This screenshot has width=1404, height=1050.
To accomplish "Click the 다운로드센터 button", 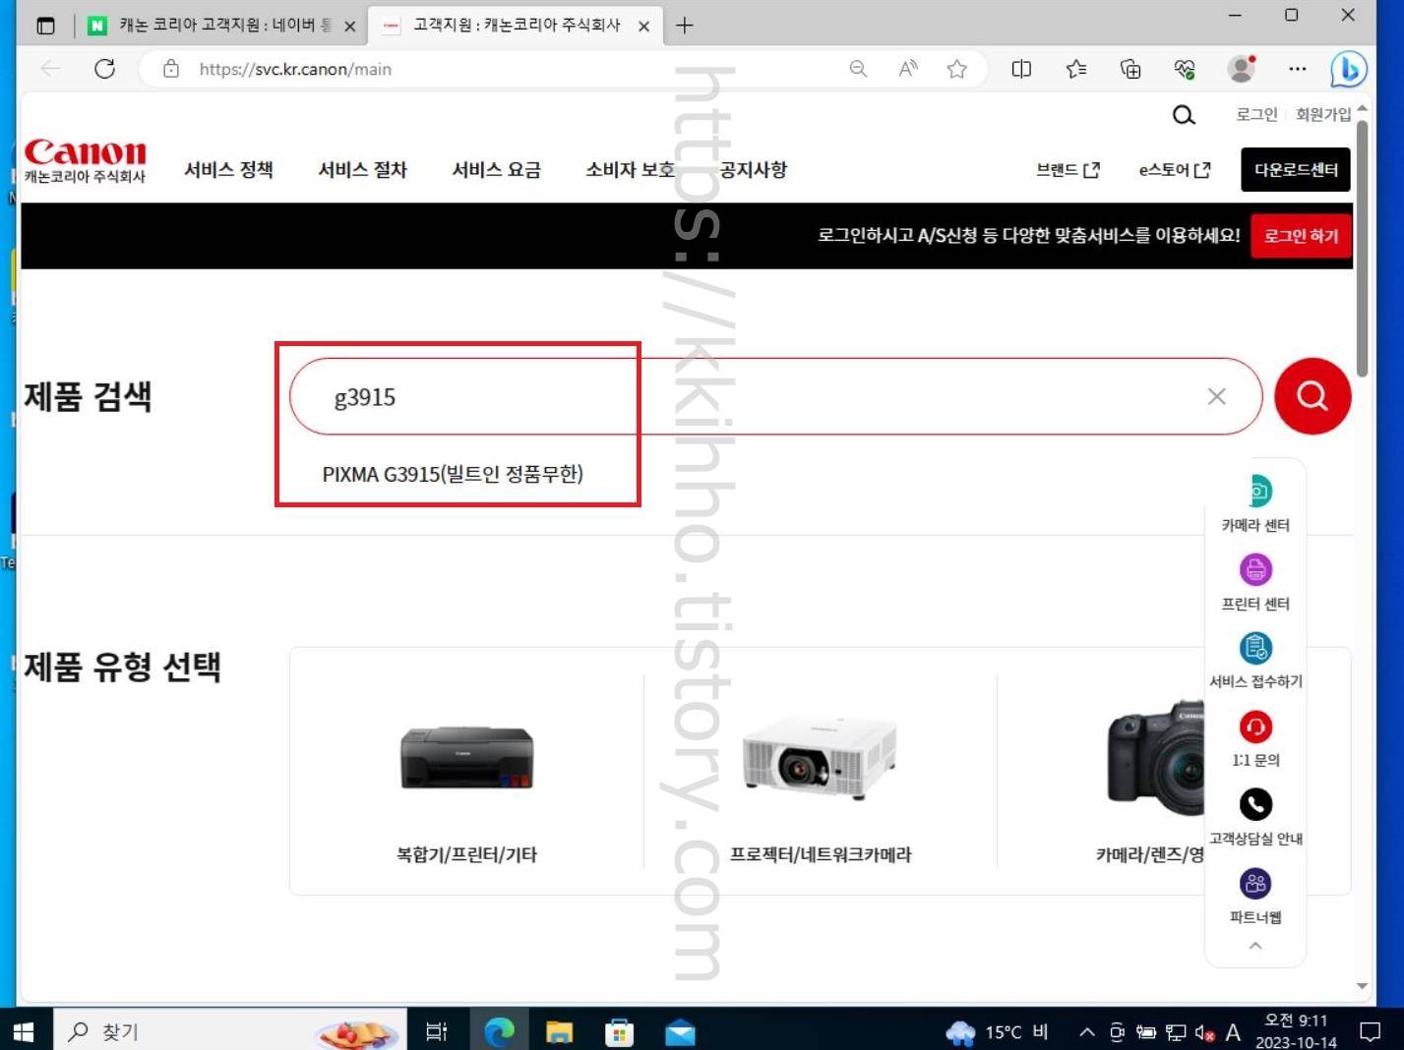I will 1296,170.
